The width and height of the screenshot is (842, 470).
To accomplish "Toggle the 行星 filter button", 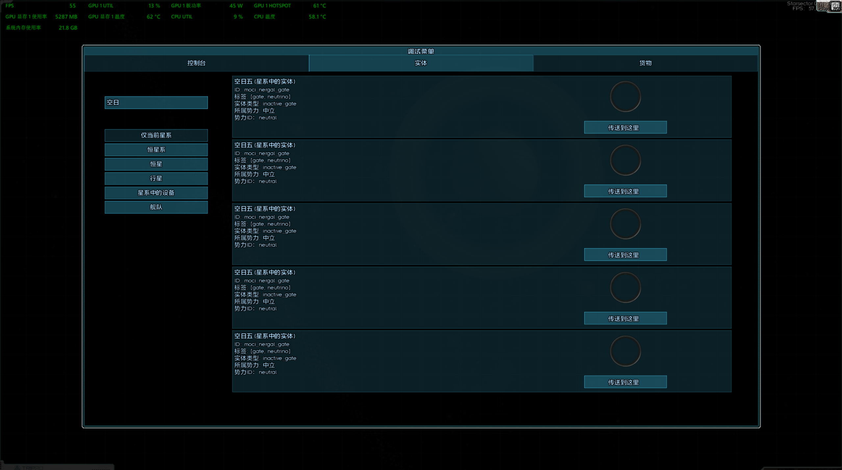I will (156, 178).
